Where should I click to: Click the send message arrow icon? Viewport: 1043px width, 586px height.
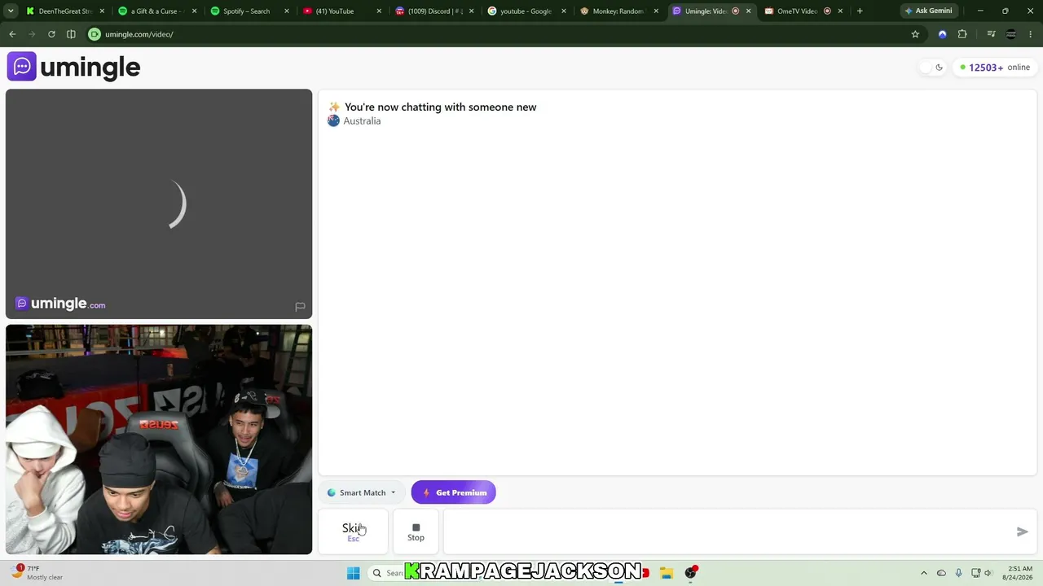(x=1022, y=531)
